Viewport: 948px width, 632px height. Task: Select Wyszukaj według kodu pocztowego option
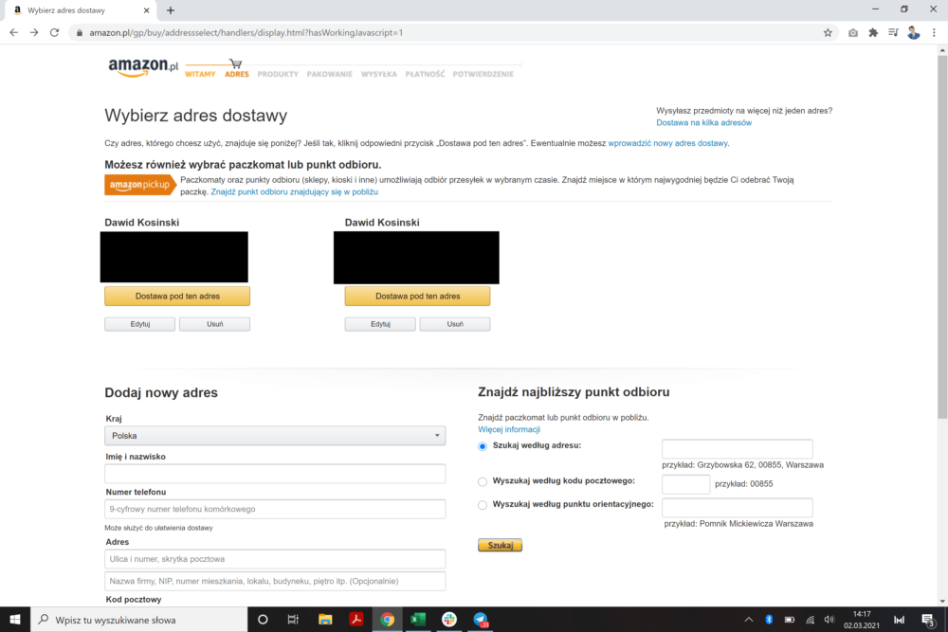pyautogui.click(x=483, y=481)
